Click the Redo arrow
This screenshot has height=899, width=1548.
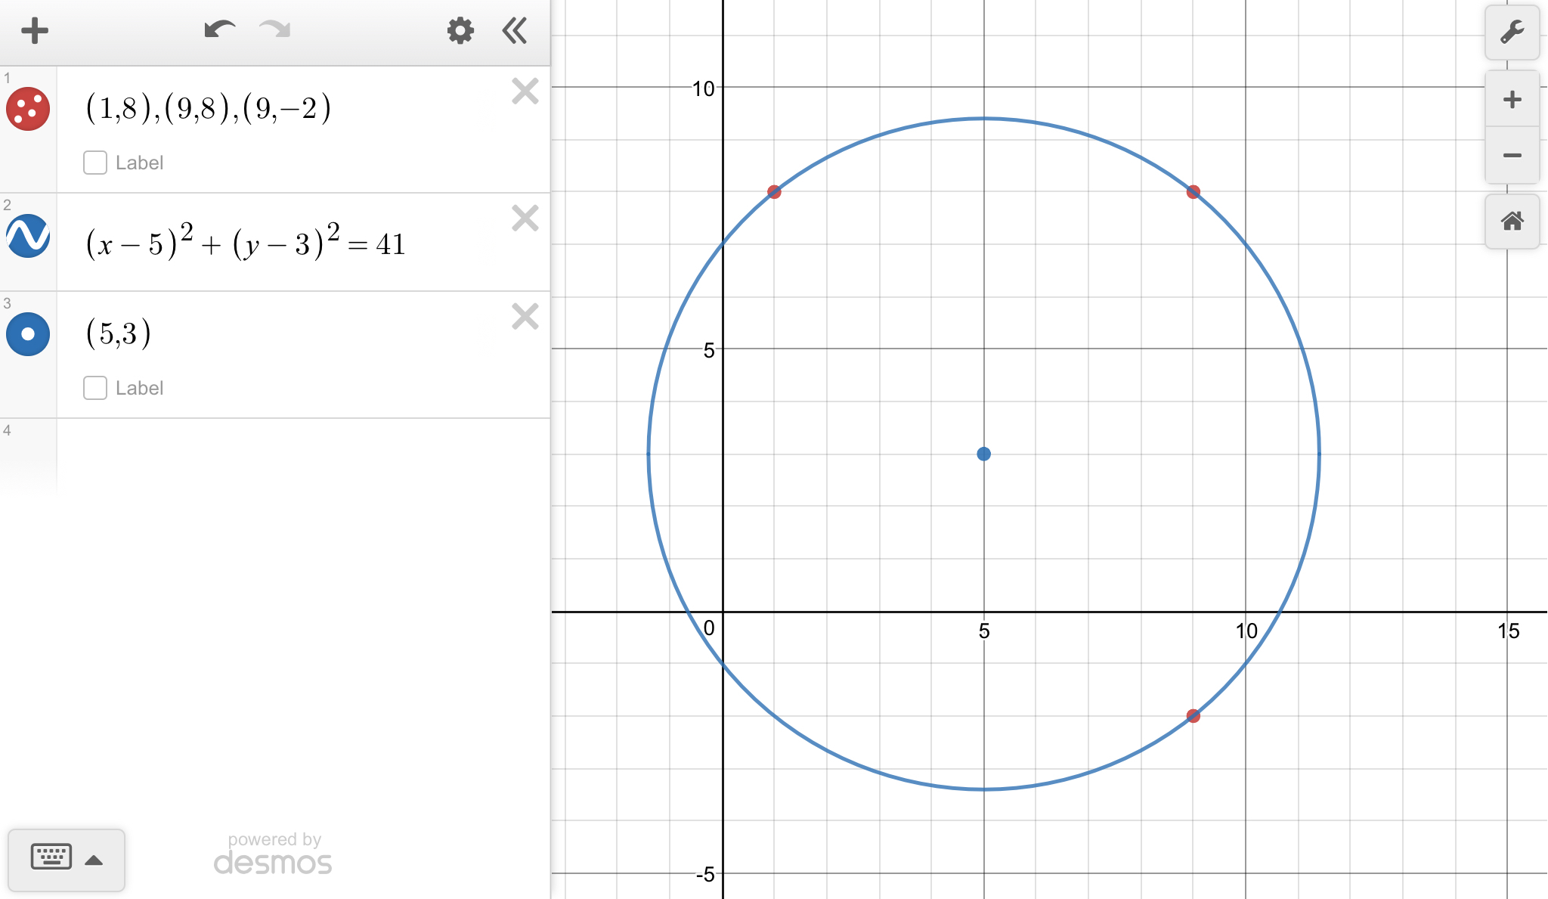pos(274,30)
